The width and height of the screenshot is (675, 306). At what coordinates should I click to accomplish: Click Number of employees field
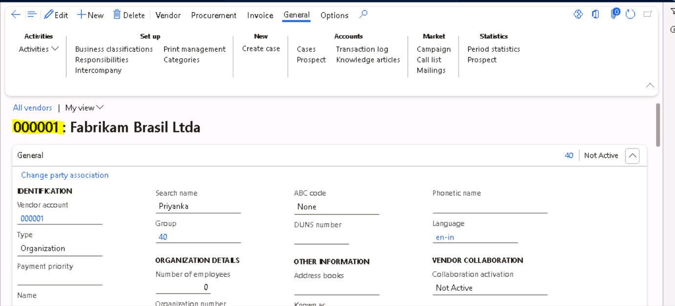click(x=183, y=287)
